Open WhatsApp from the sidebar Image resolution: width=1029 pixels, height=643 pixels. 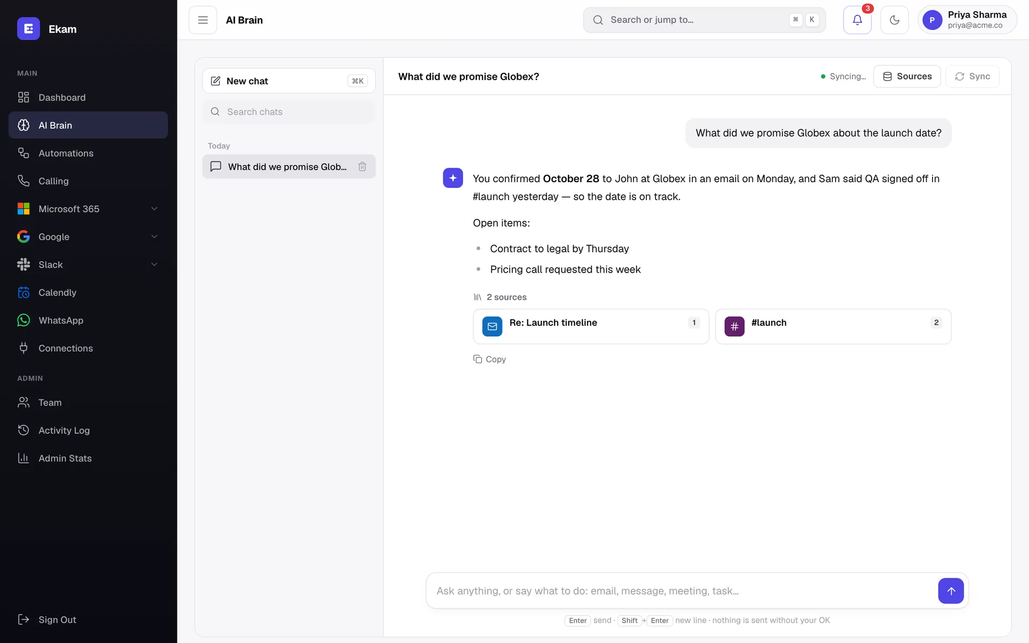pos(88,320)
